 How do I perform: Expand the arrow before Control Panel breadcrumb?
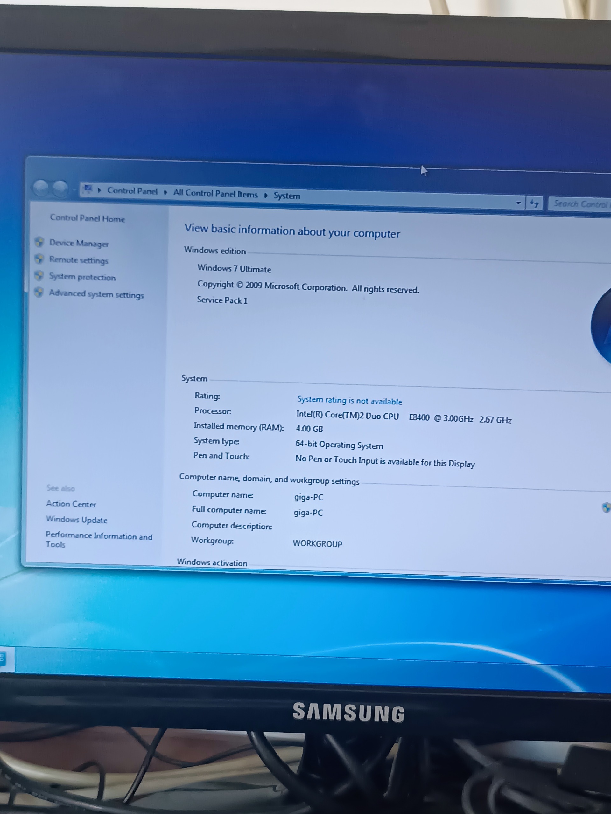pyautogui.click(x=99, y=190)
